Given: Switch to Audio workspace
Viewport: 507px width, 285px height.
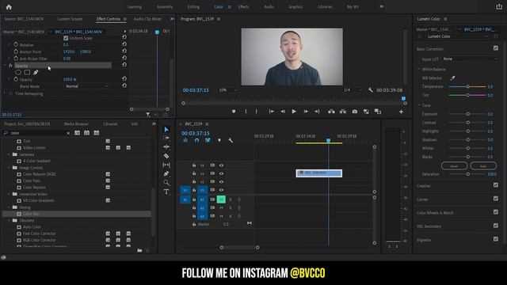Looking at the screenshot, I should [269, 7].
